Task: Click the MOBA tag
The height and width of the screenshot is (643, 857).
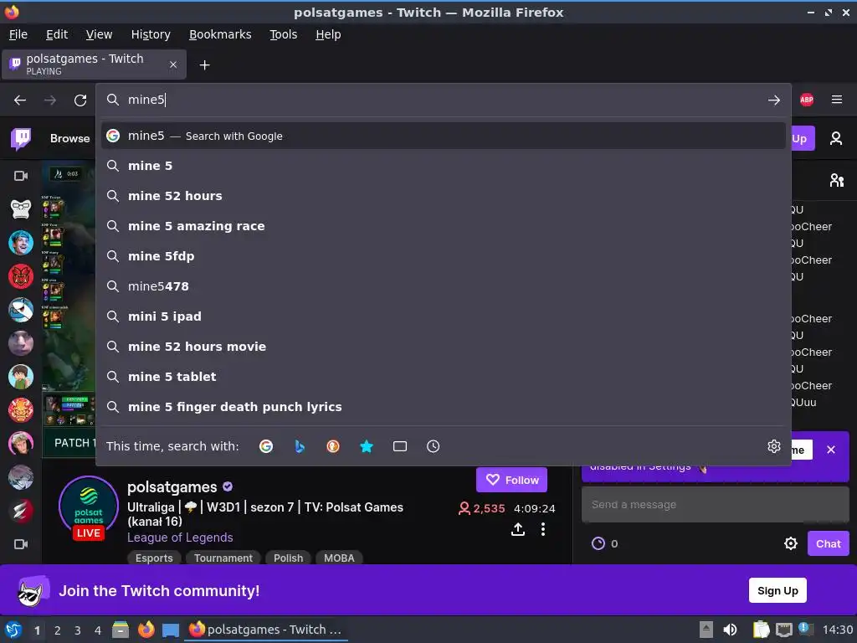Action: [x=339, y=558]
